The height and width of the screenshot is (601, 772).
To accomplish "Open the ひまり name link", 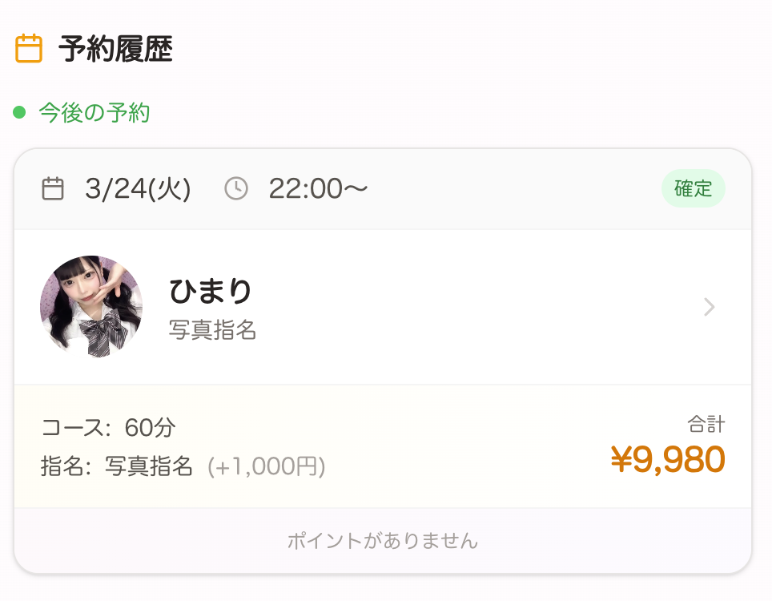I will tap(211, 292).
